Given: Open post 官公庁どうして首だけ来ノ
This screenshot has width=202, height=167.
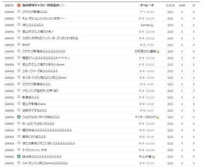Looking at the screenshot, I should pos(38,32).
